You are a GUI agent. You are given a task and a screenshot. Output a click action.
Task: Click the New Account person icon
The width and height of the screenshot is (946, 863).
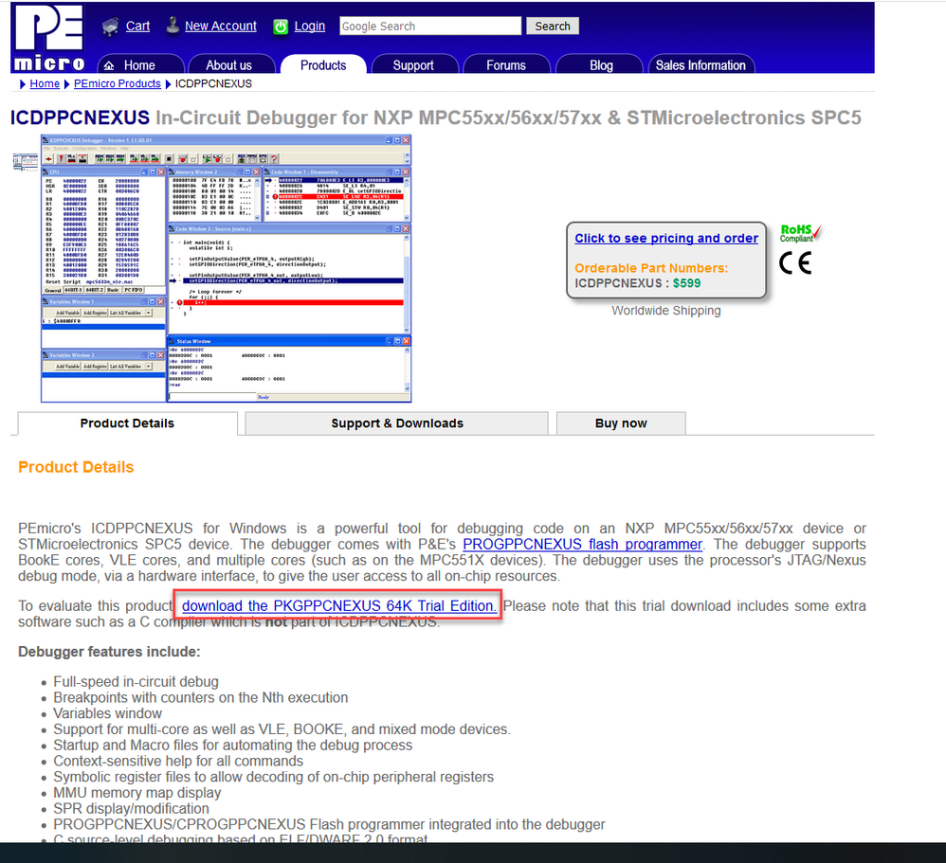[173, 26]
